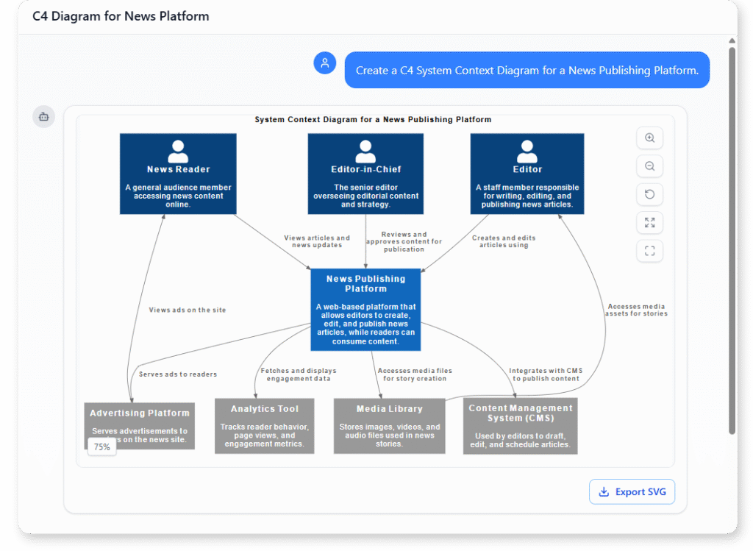Image resolution: width=753 pixels, height=551 pixels.
Task: Click the person icon above Editor-in-Chief
Action: [365, 152]
